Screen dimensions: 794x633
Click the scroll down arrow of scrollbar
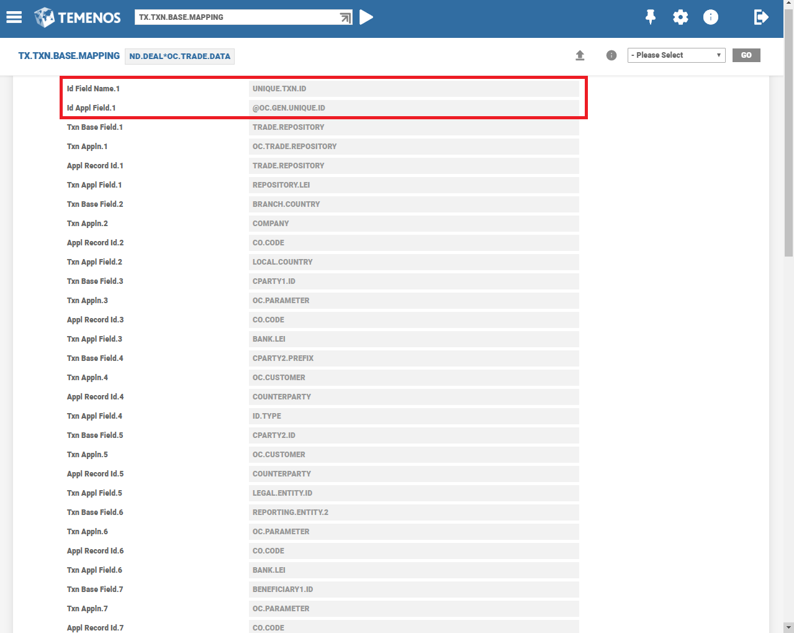[788, 627]
